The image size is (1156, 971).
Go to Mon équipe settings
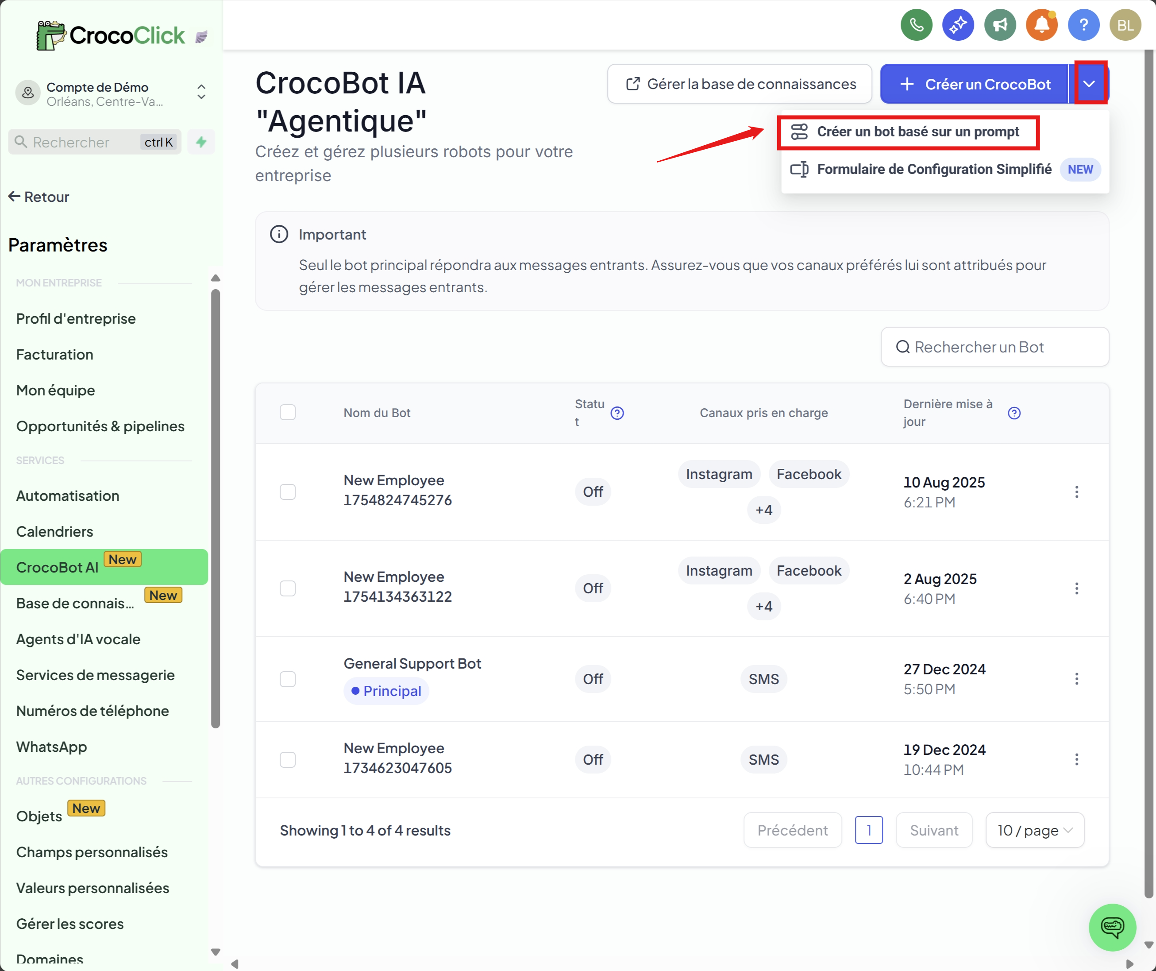pos(56,391)
